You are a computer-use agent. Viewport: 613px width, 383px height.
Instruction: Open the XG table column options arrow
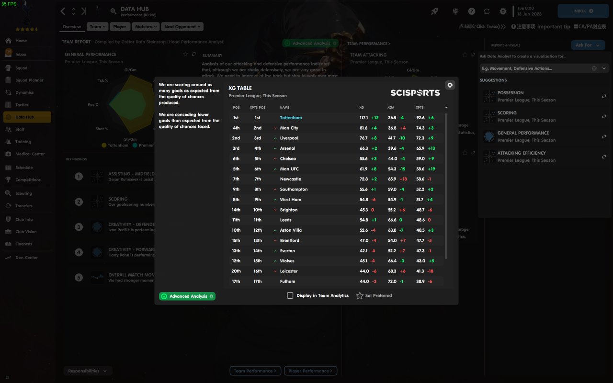click(x=446, y=107)
